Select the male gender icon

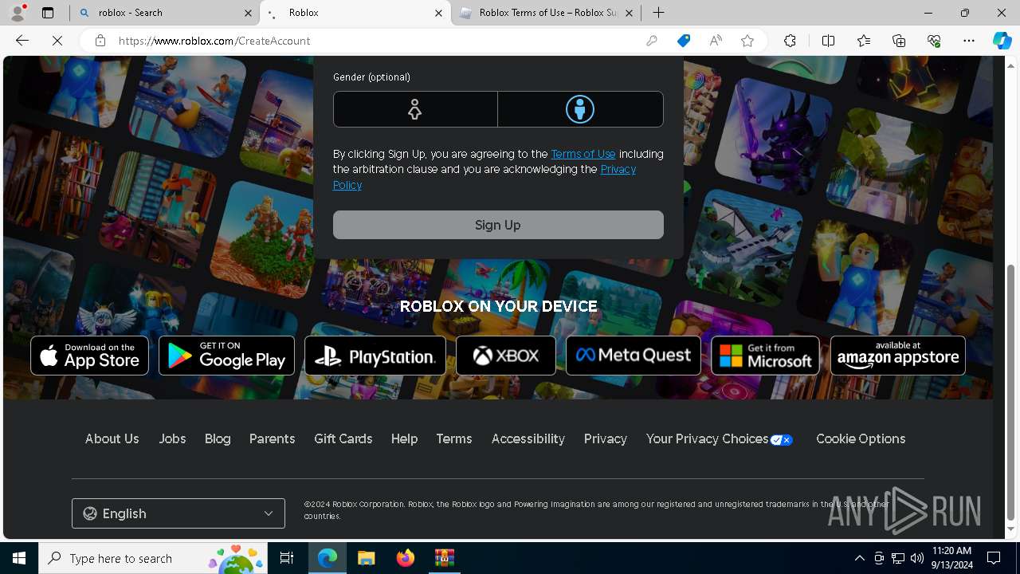580,109
